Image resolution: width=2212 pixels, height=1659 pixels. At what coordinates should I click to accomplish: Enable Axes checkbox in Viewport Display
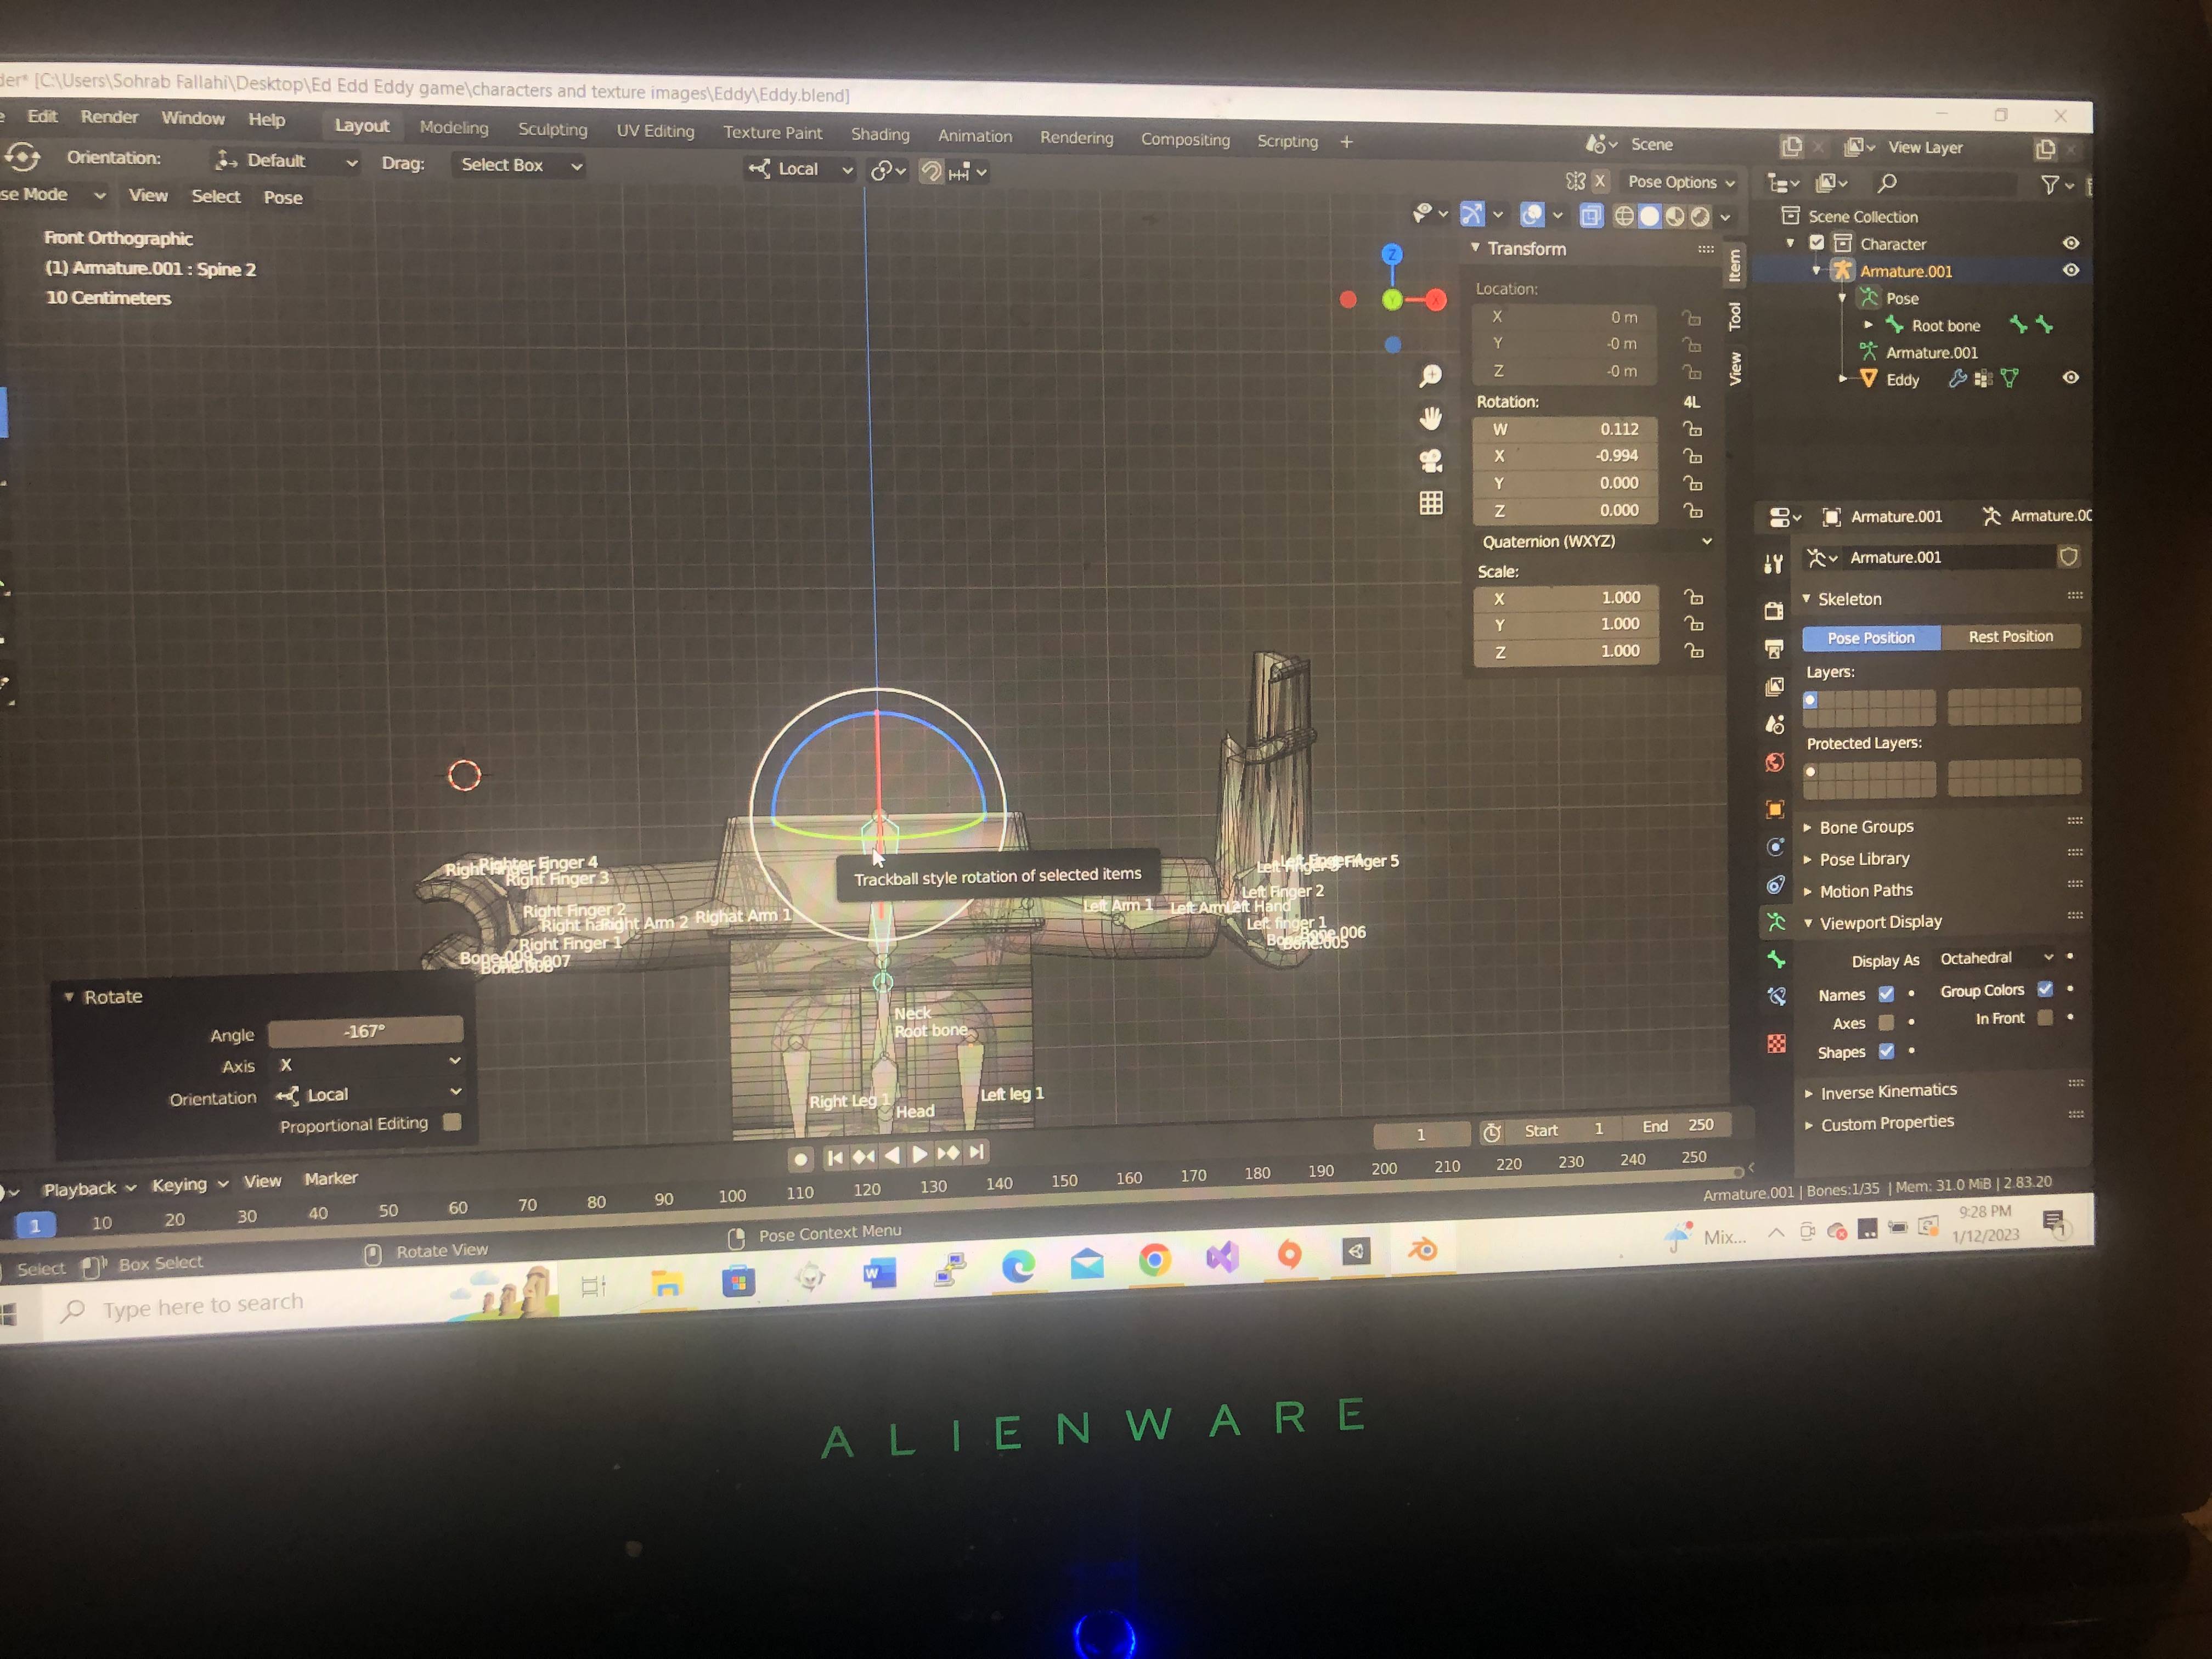coord(1886,1022)
